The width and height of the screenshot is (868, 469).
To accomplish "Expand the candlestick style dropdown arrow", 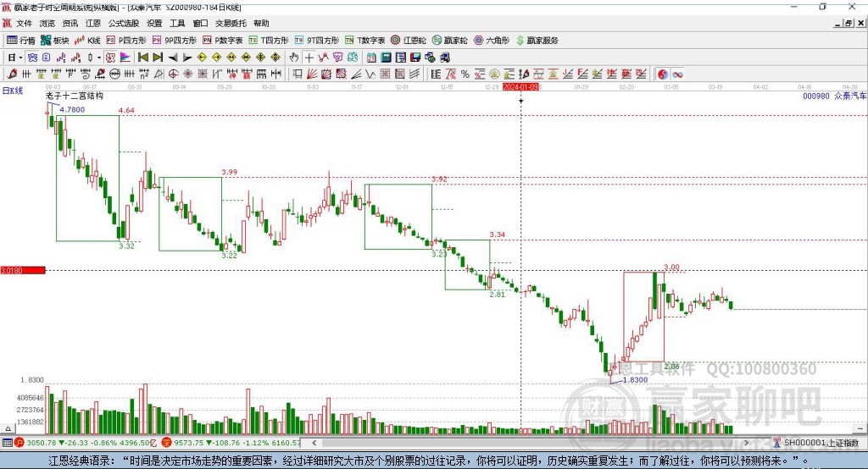I will (99, 58).
